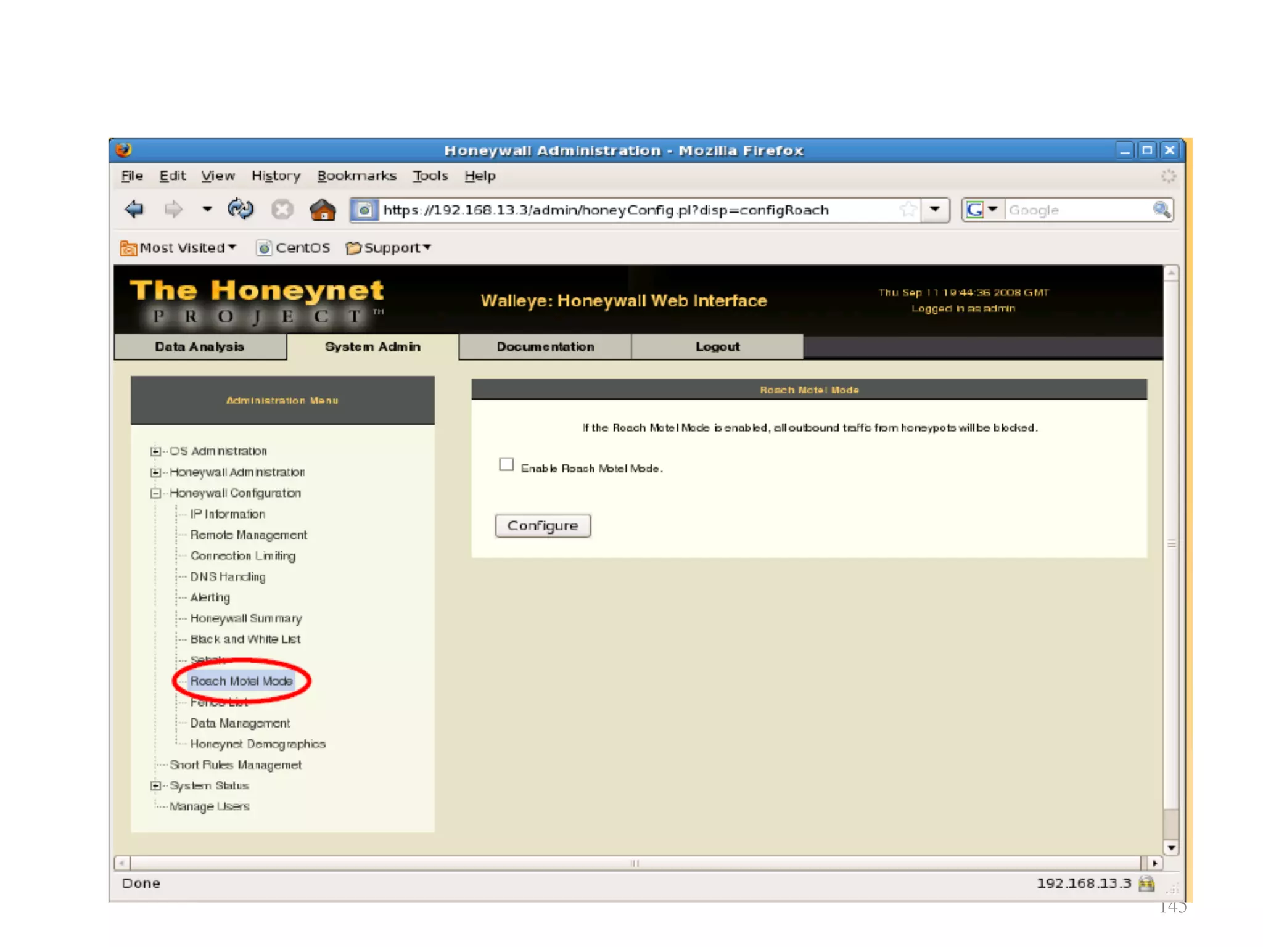Click the Home icon in toolbar
This screenshot has width=1263, height=947.
click(323, 210)
